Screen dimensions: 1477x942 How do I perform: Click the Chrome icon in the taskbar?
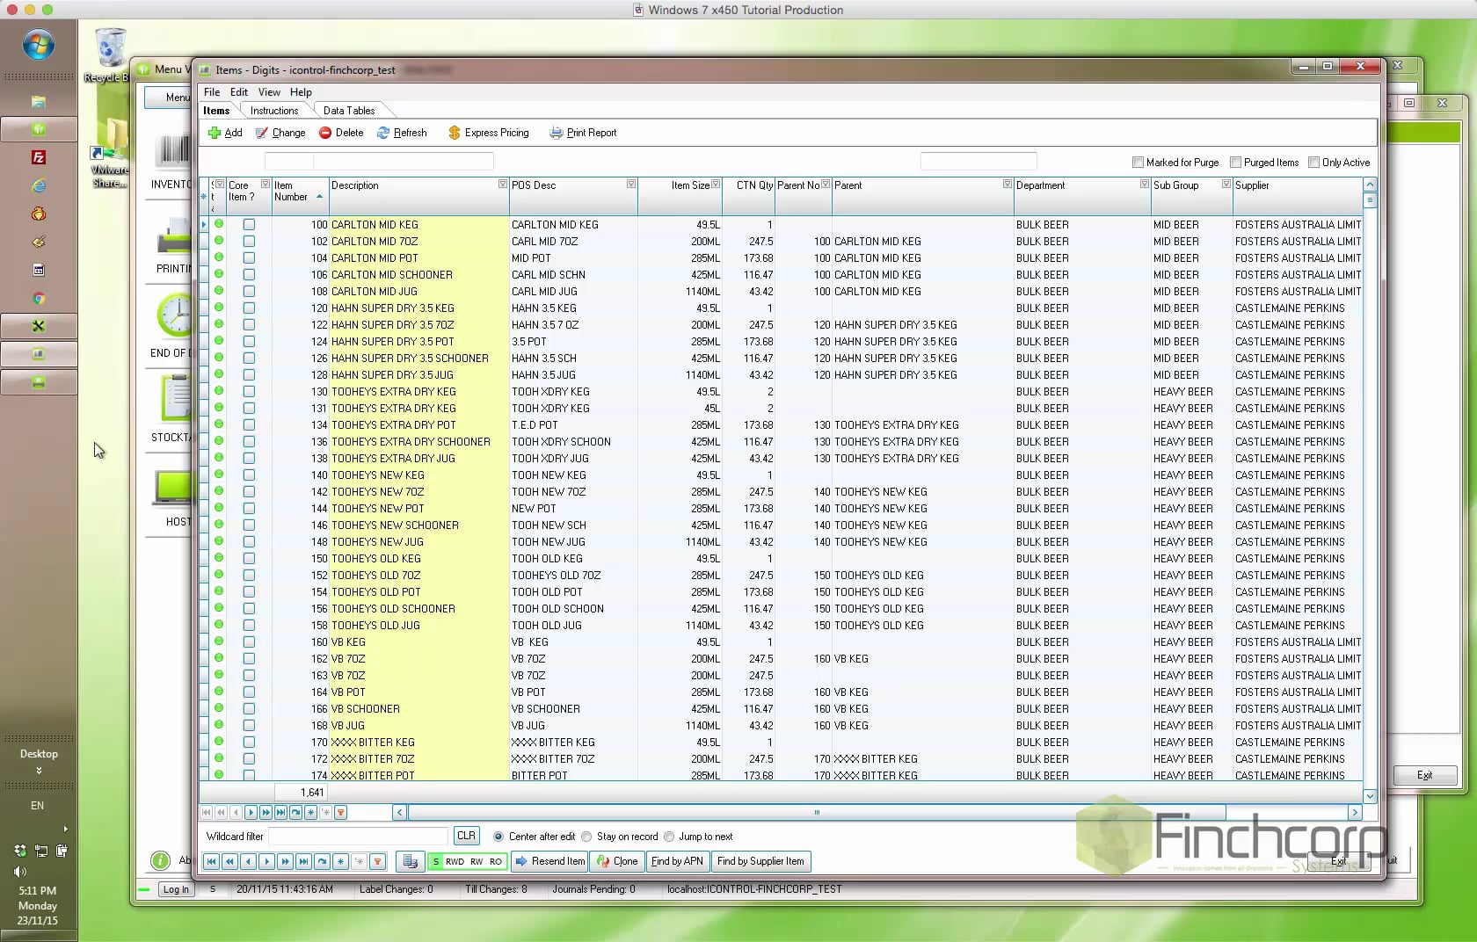tap(38, 298)
